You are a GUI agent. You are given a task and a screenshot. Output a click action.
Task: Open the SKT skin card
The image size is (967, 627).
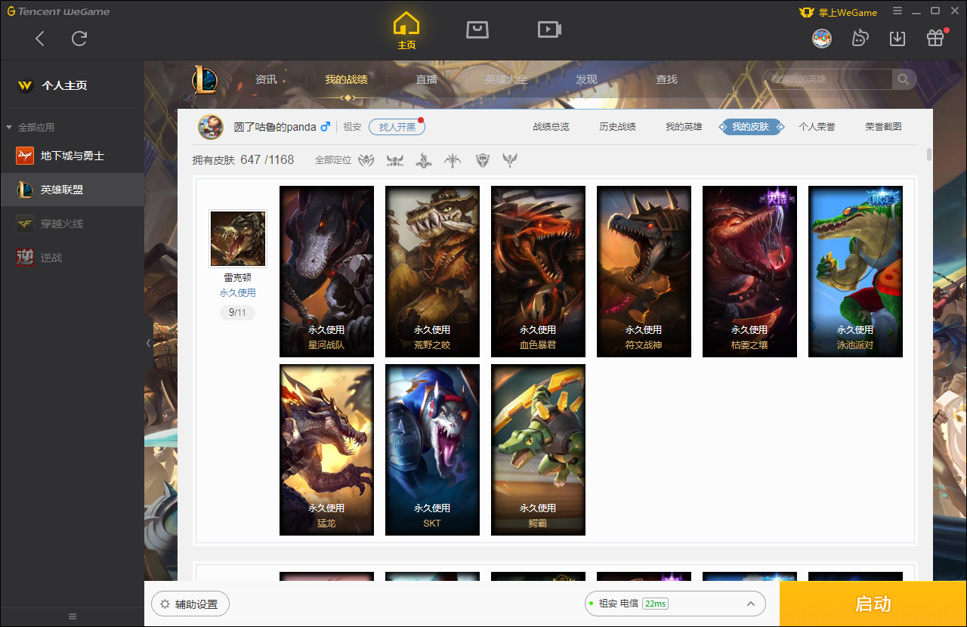[x=432, y=450]
